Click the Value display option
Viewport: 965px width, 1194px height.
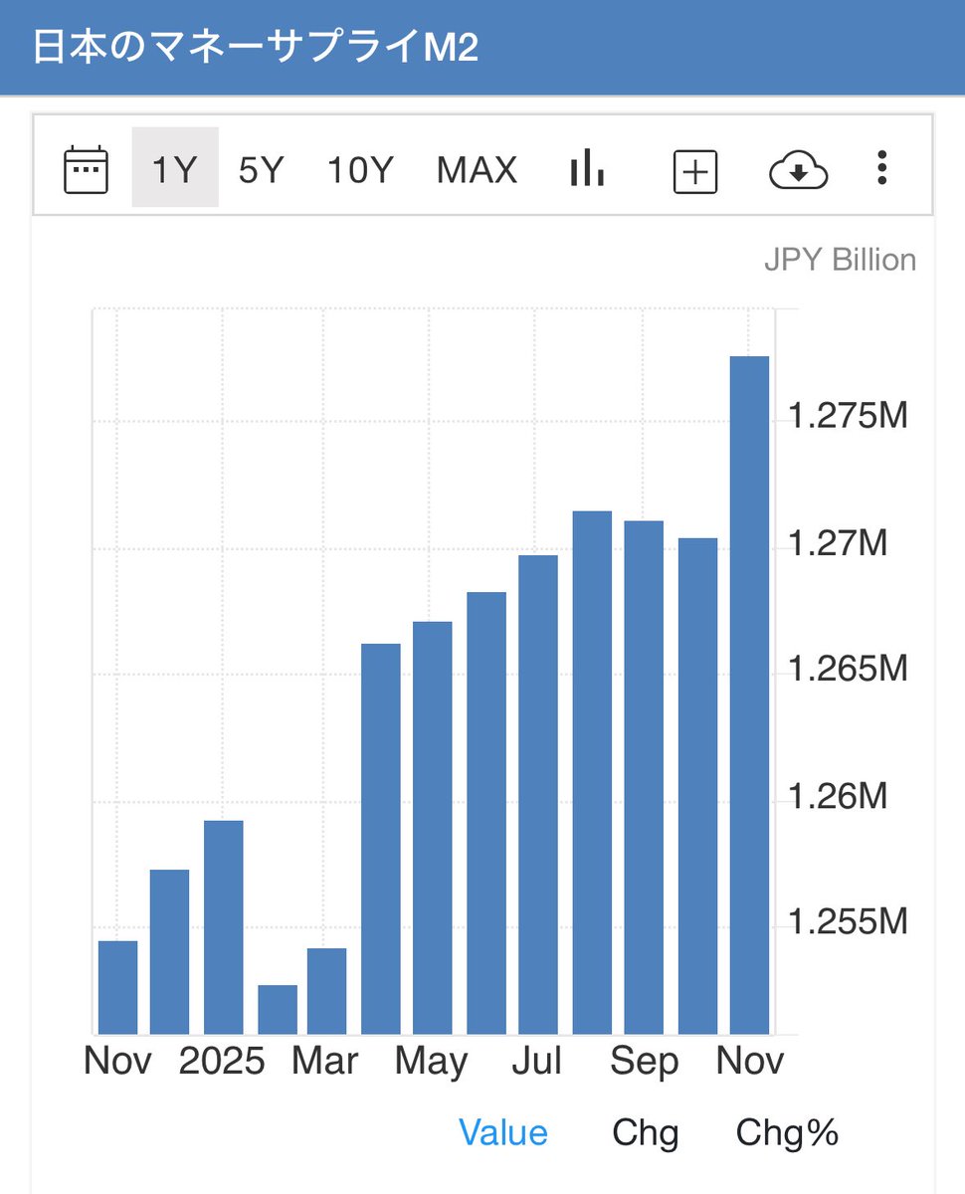click(503, 1132)
